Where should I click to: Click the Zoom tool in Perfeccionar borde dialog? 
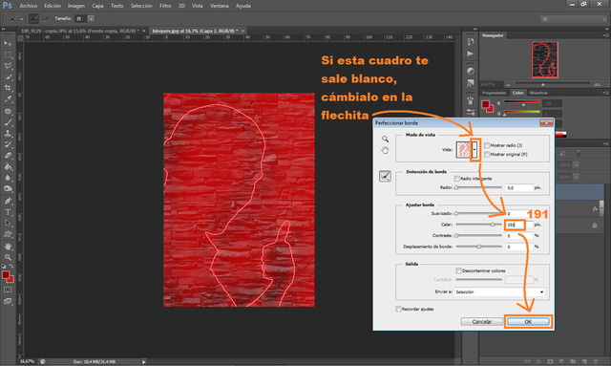tap(385, 139)
